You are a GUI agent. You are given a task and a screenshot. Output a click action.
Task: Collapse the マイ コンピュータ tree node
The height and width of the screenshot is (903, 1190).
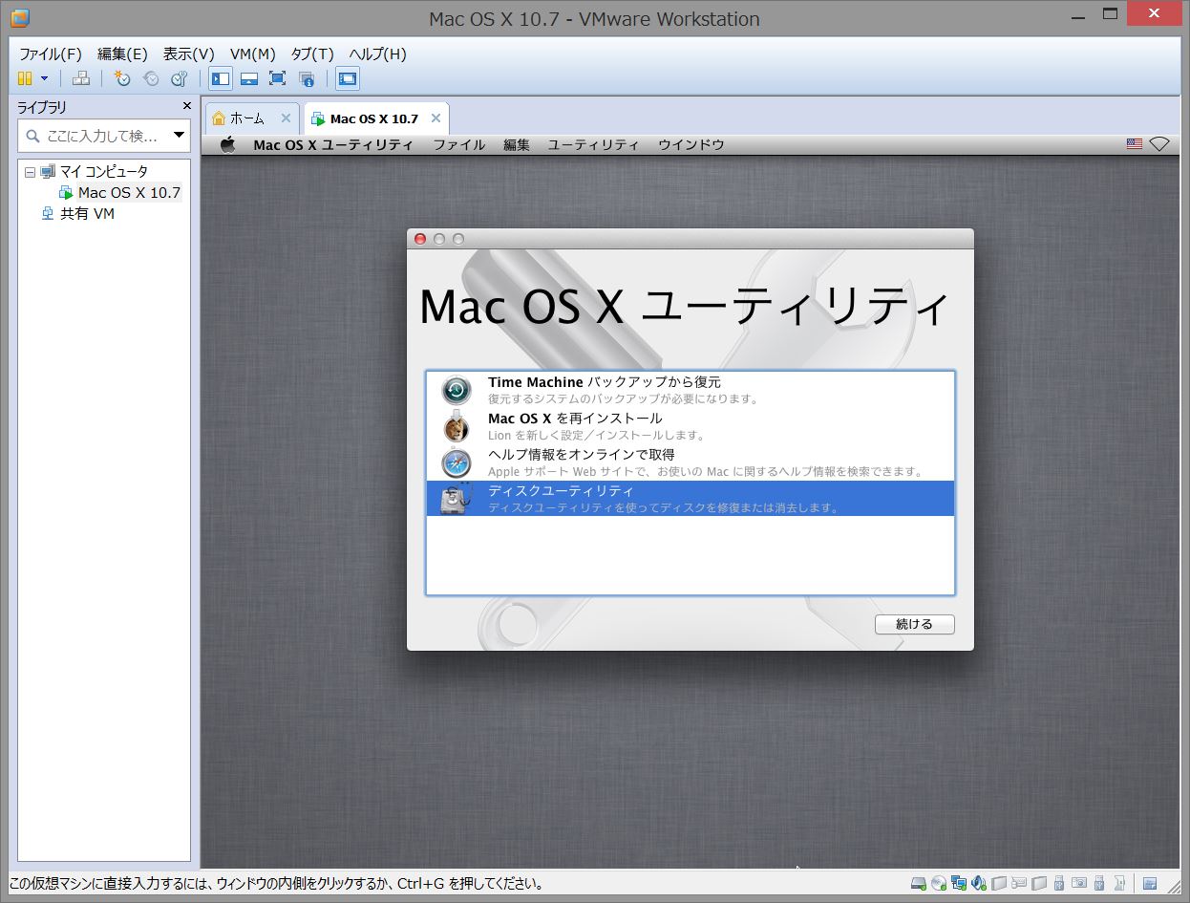30,172
